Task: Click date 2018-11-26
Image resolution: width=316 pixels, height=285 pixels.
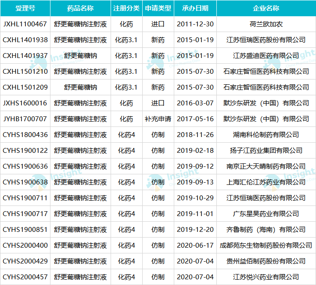Action: click(x=195, y=135)
